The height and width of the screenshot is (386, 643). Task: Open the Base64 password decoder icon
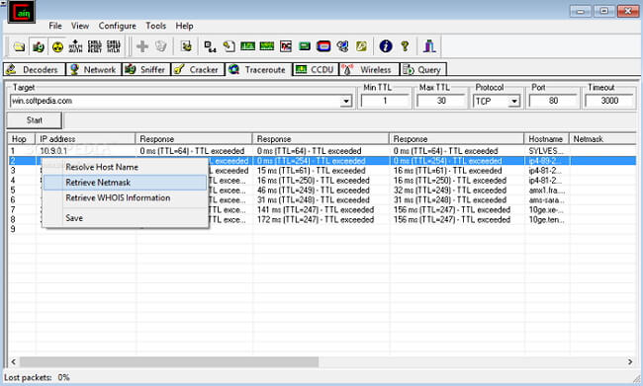(210, 46)
